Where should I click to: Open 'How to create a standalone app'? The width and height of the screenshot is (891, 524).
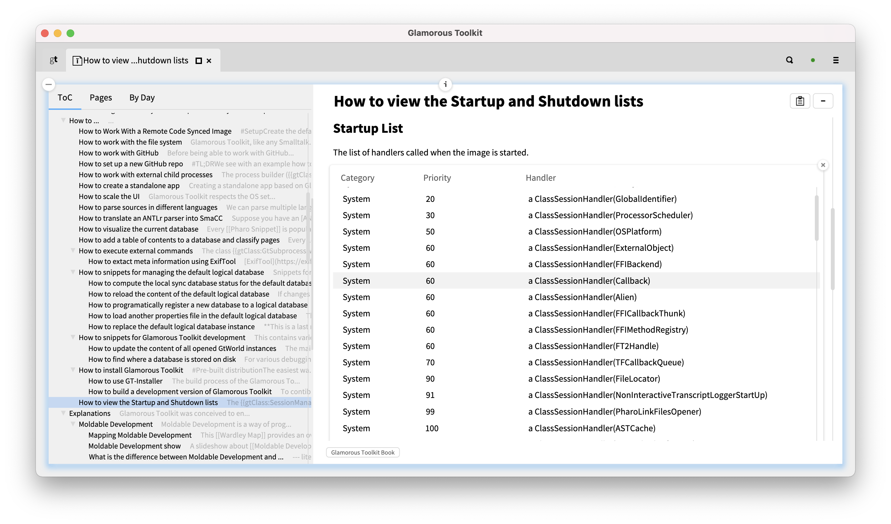pos(129,186)
